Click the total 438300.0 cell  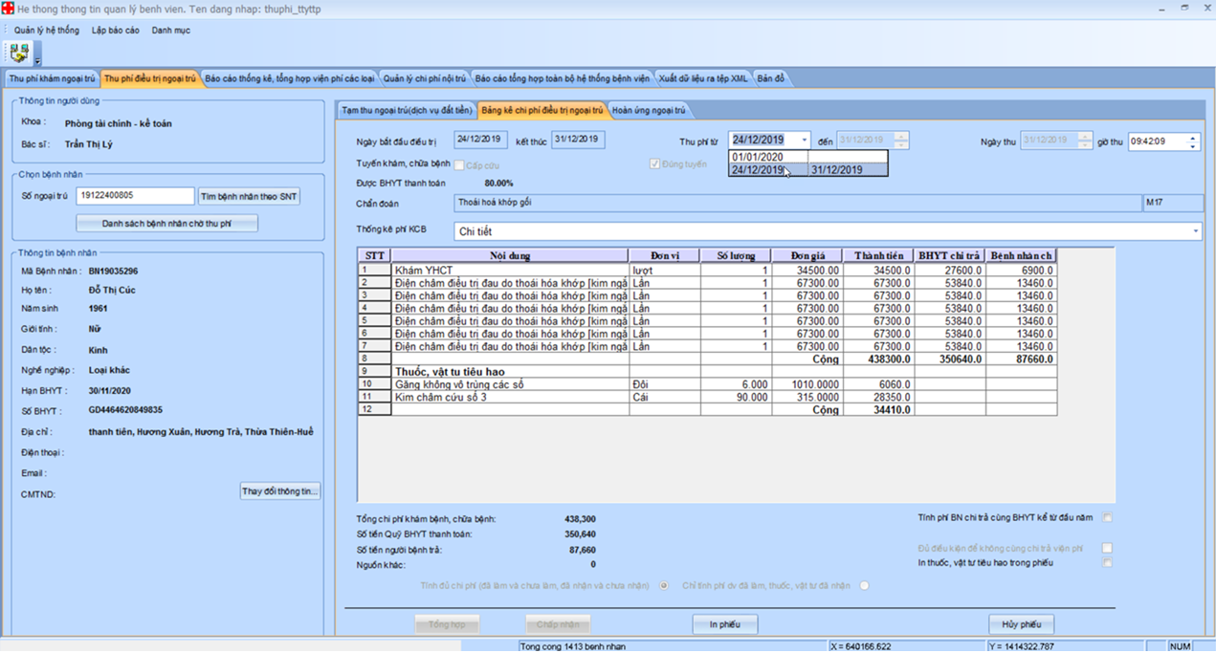coord(879,359)
